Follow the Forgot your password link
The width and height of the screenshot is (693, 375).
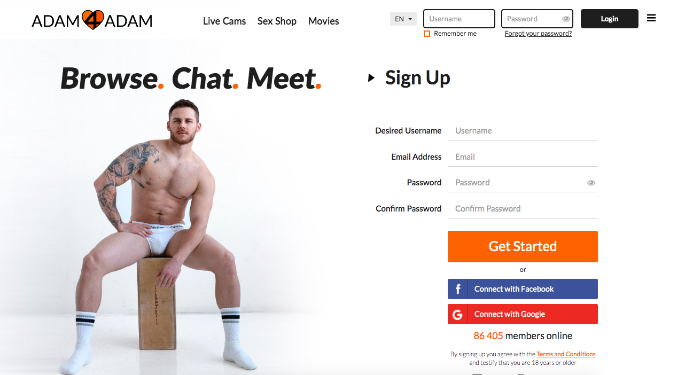click(538, 34)
